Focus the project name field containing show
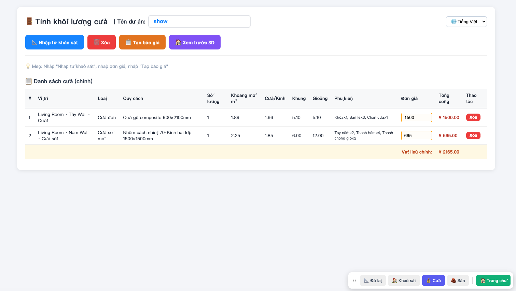The image size is (516, 291). [199, 21]
